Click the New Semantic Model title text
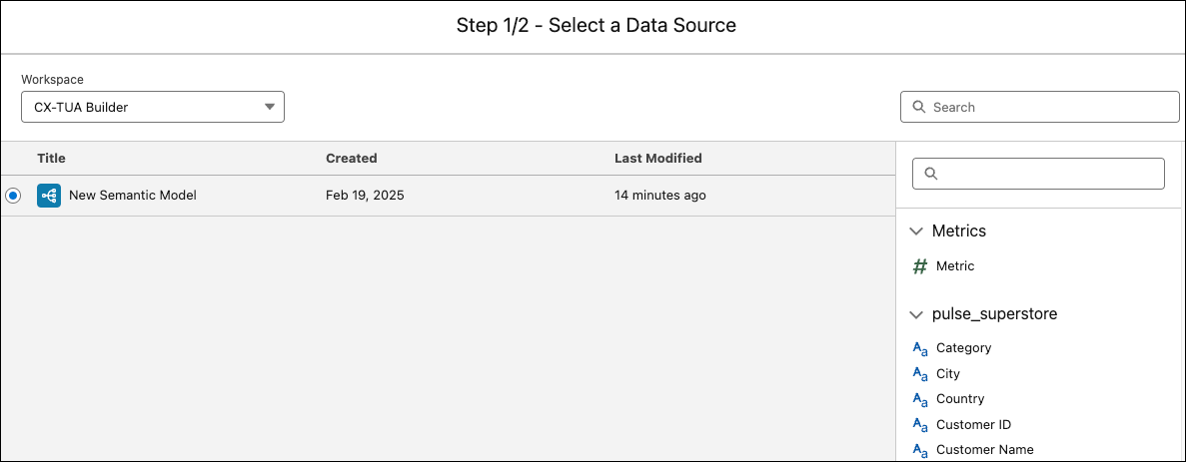1186x462 pixels. coord(132,196)
